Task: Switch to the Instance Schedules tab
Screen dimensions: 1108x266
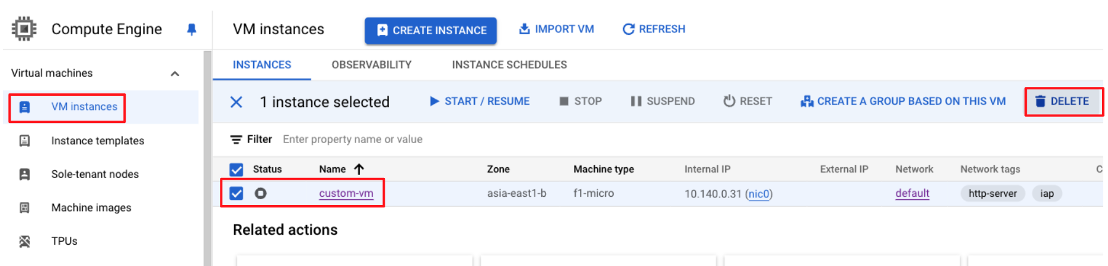Action: click(x=509, y=65)
